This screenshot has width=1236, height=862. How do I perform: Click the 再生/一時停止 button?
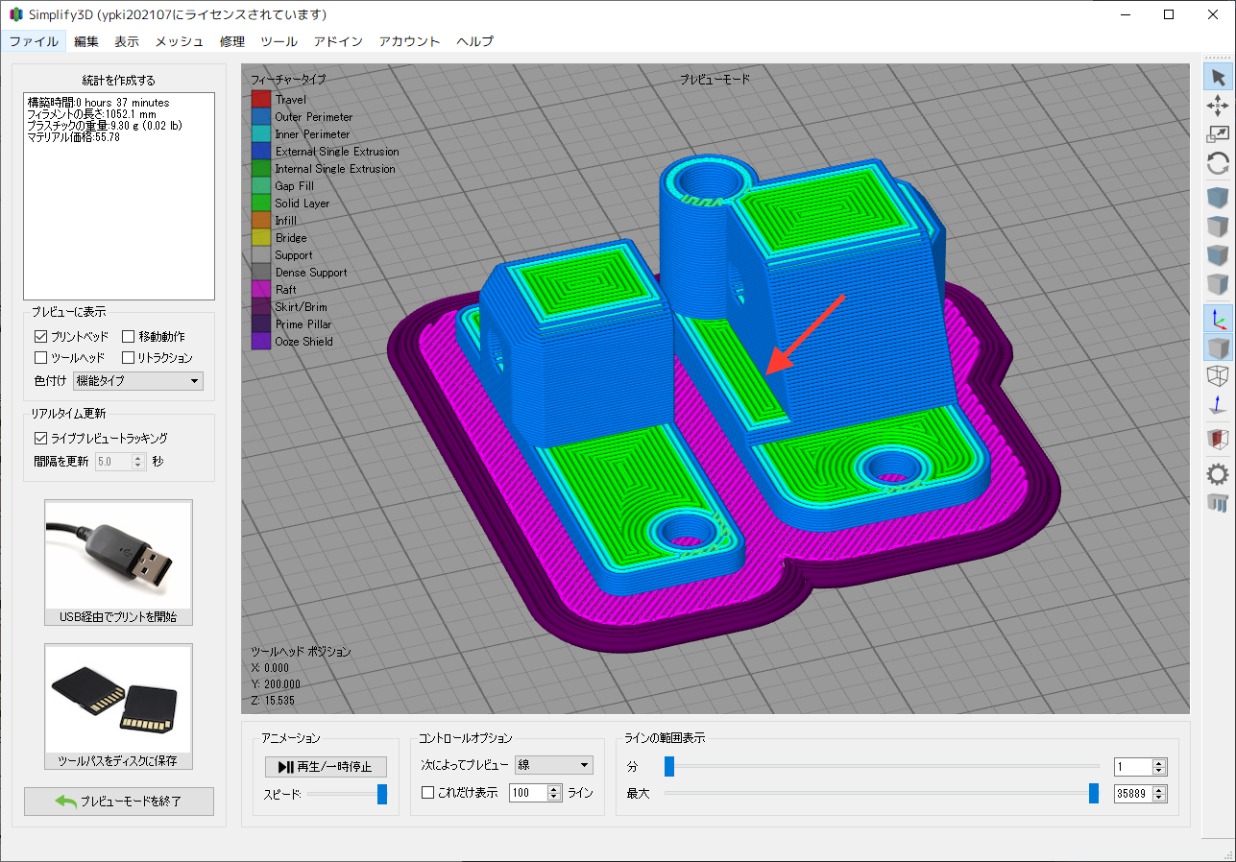point(326,767)
